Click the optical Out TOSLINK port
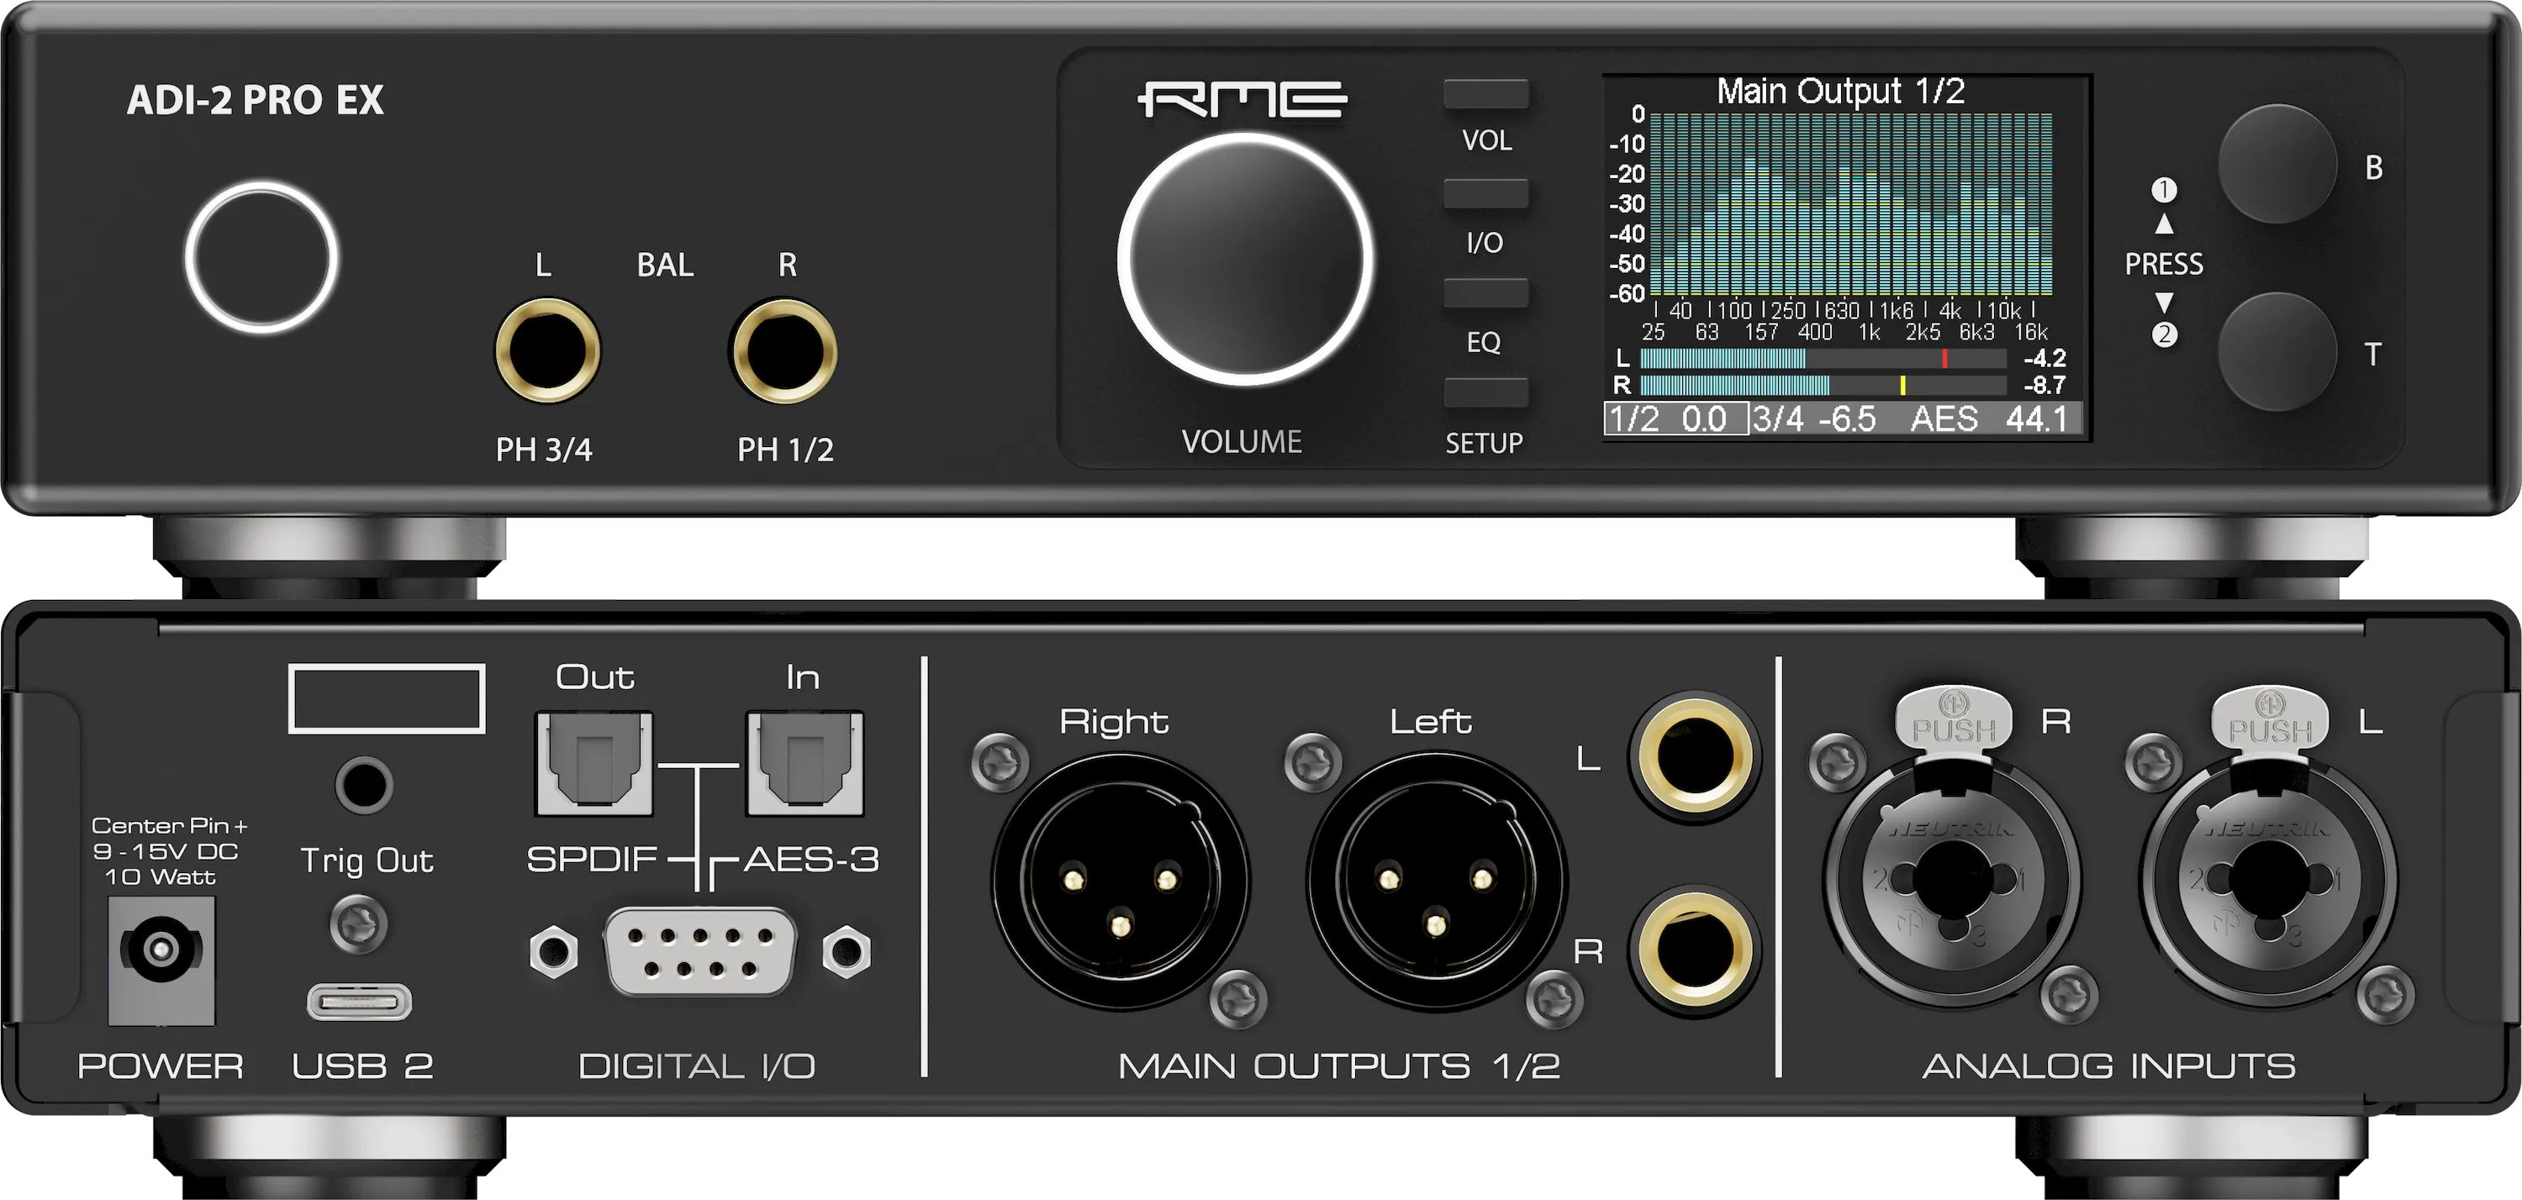 pos(594,764)
